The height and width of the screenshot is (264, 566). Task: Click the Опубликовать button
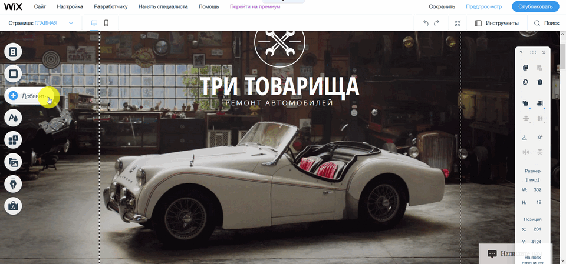[535, 6]
